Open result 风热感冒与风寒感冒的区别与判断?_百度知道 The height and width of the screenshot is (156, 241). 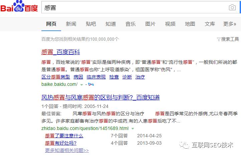[x=100, y=98]
